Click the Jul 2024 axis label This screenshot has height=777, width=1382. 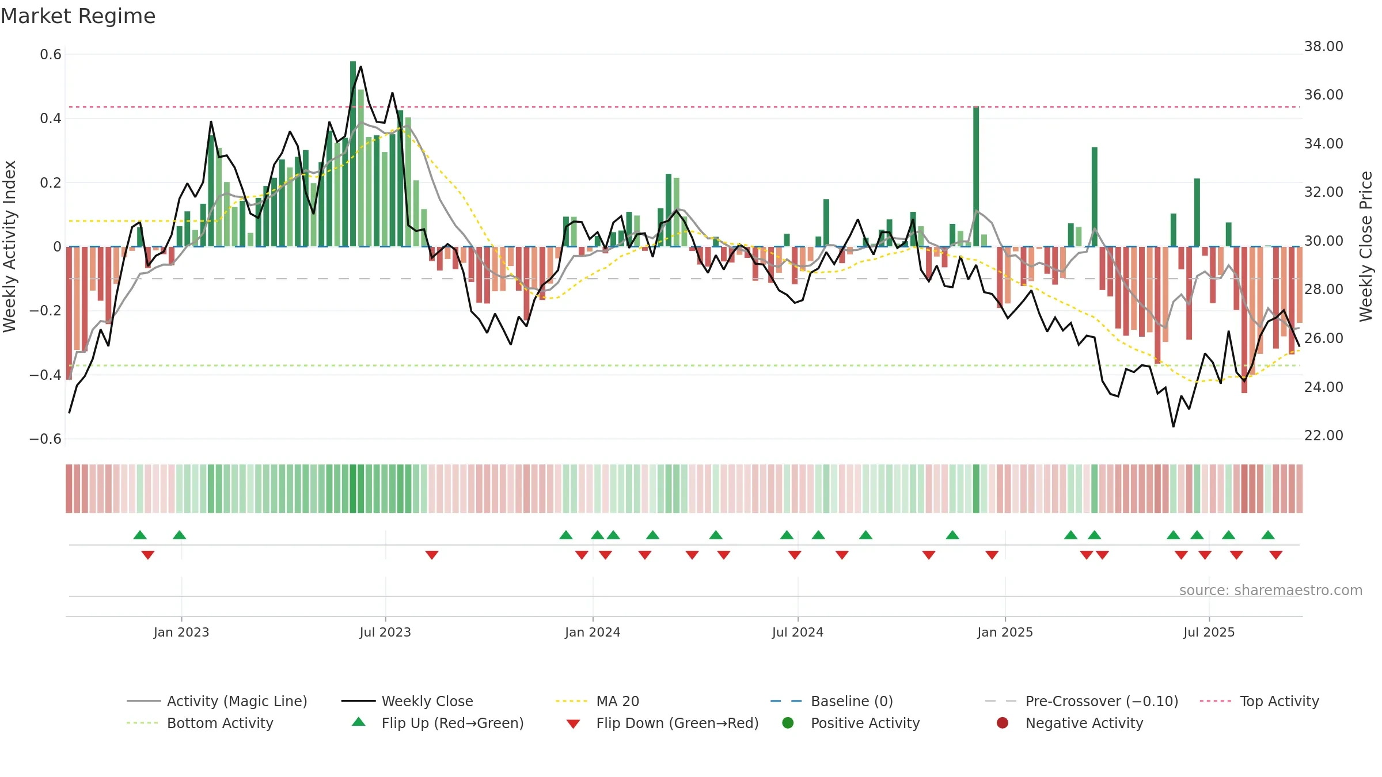click(x=798, y=632)
